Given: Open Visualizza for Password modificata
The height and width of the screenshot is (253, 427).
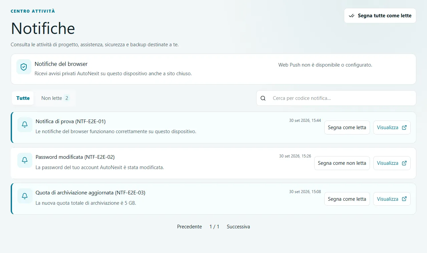Looking at the screenshot, I should (392, 163).
